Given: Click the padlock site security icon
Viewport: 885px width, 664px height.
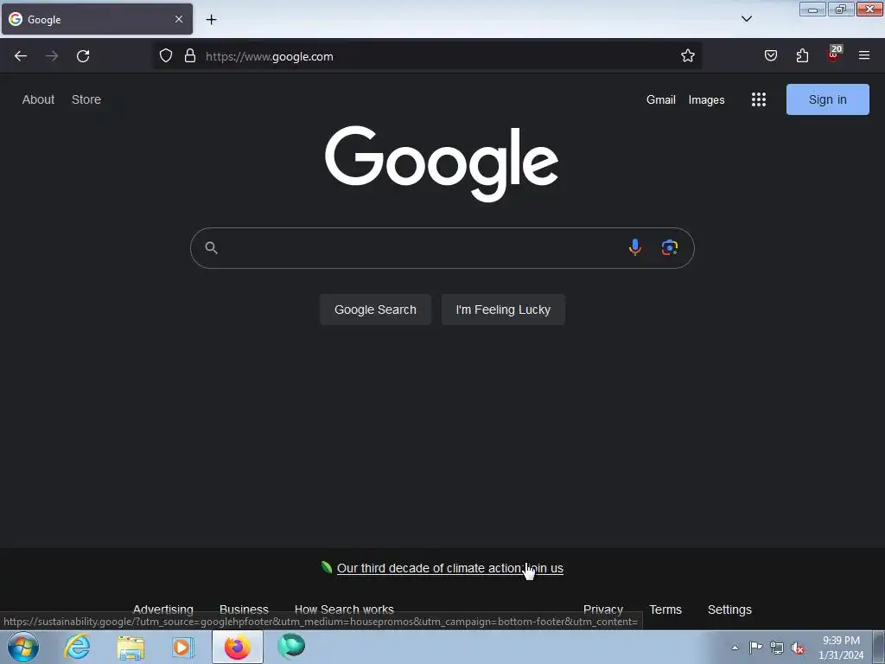Looking at the screenshot, I should click(x=190, y=56).
